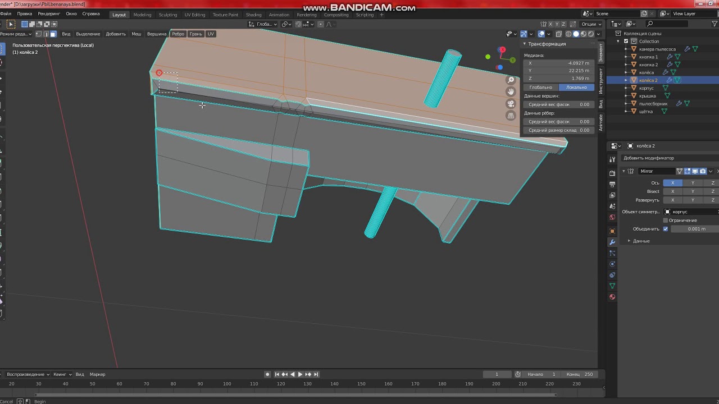Open the Правка menu

24,13
